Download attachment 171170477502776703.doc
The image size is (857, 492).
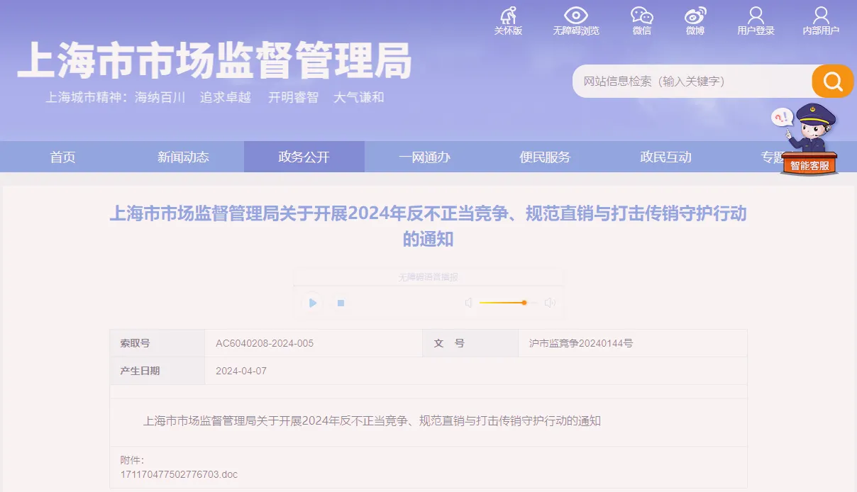179,474
